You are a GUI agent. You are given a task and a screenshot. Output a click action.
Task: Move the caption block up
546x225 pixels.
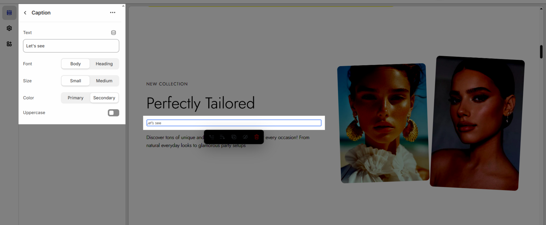click(x=212, y=137)
